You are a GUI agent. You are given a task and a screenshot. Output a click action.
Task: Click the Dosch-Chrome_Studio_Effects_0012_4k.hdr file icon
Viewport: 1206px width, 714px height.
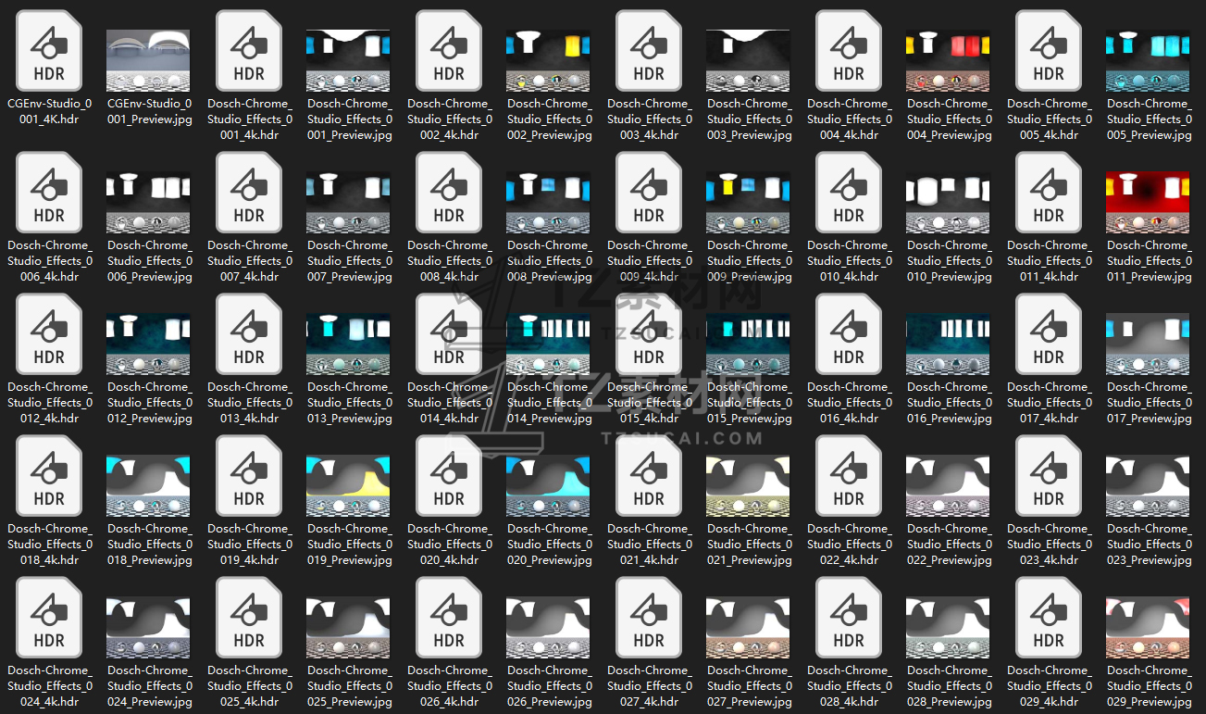tap(49, 334)
